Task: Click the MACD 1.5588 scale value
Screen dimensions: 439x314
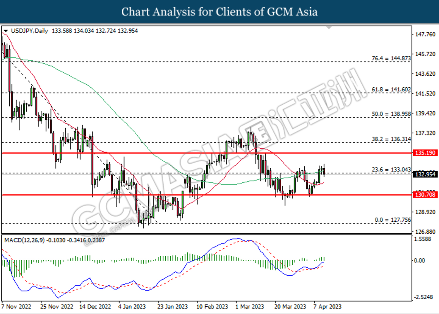Action: (423, 239)
